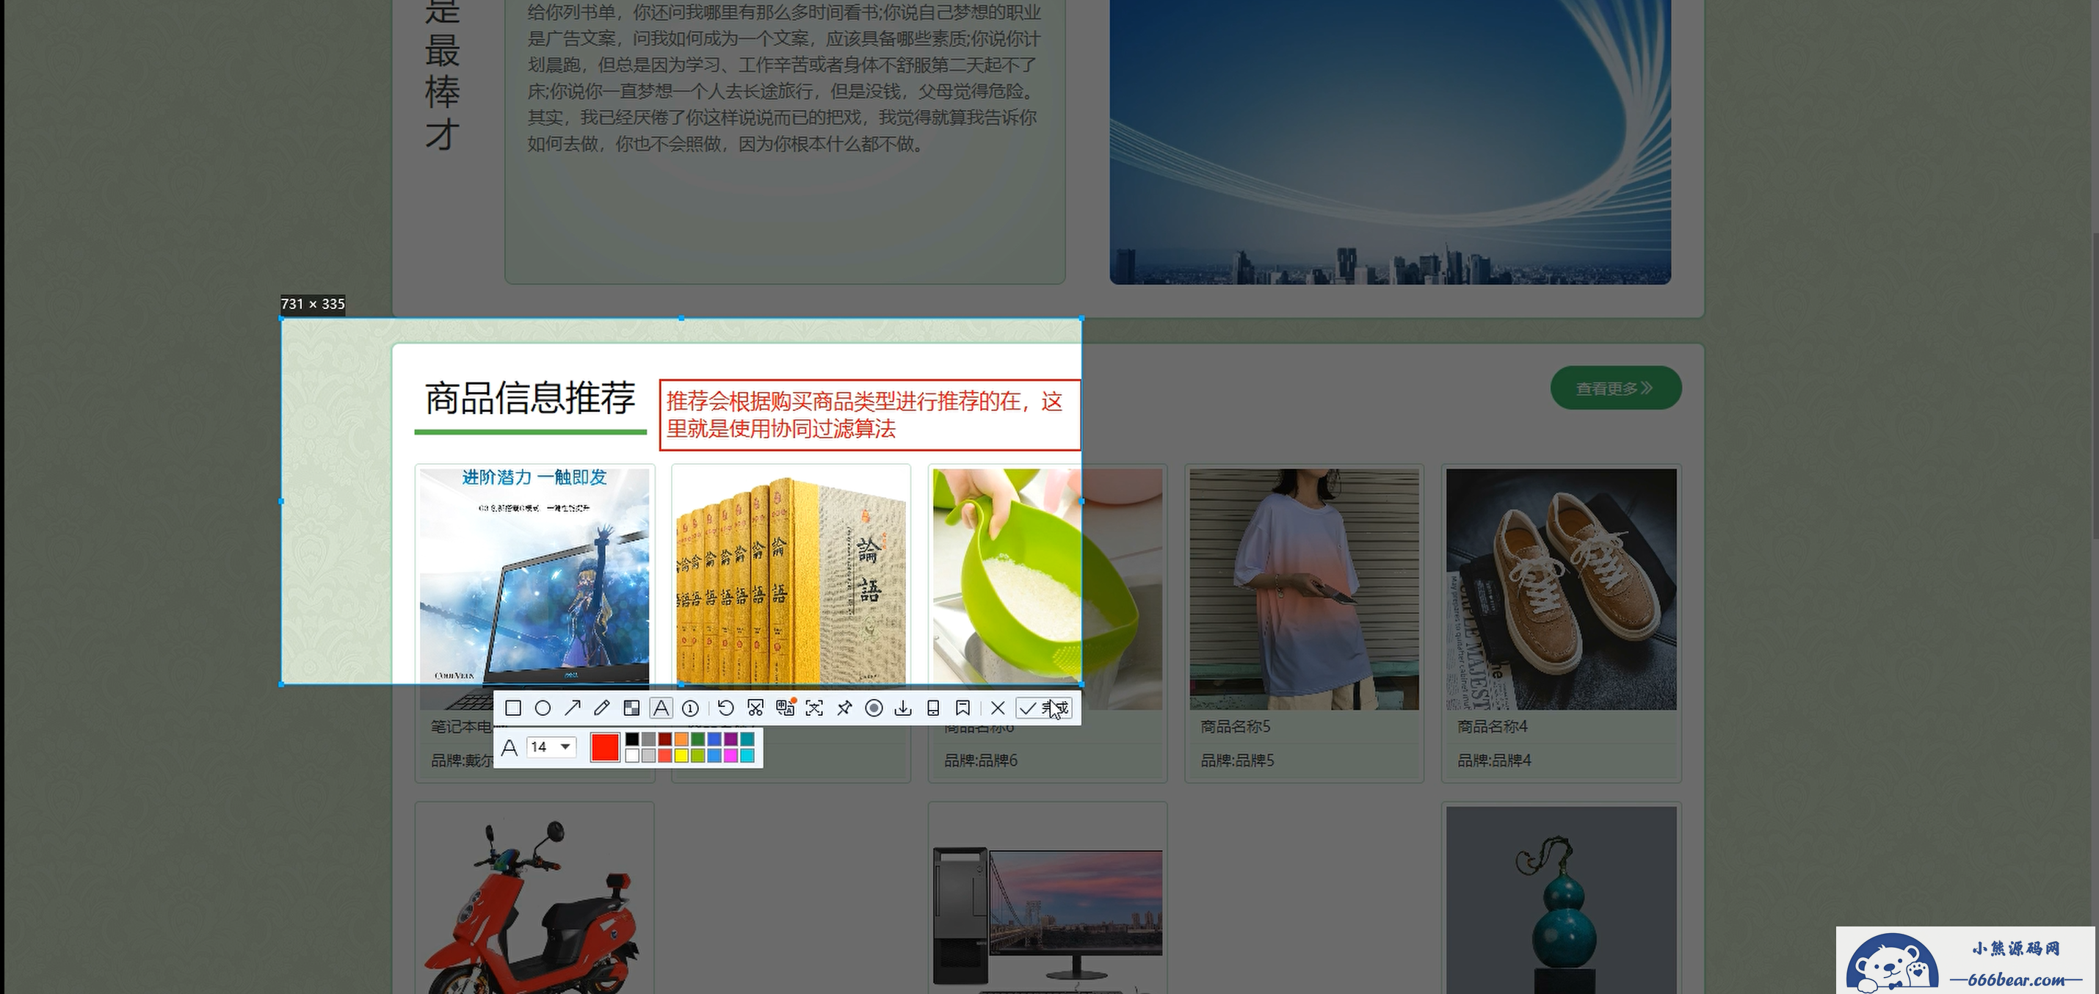
Task: Click the 商品名称5 product title
Action: click(1236, 726)
